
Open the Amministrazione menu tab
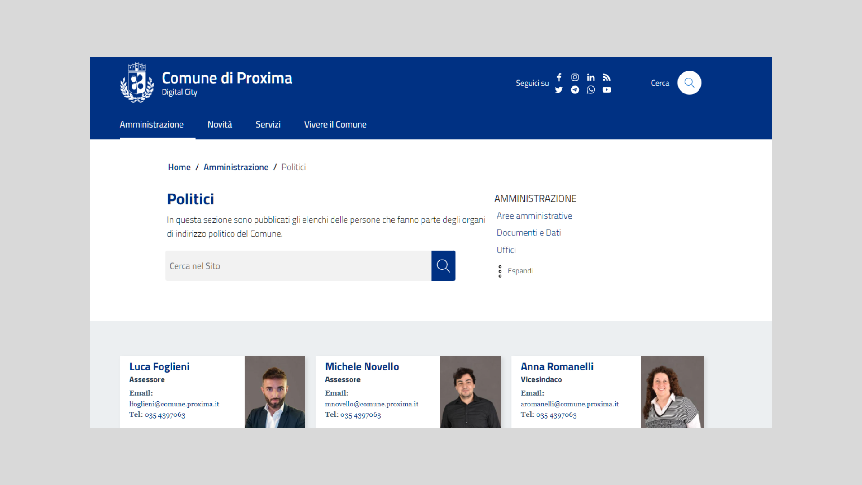click(x=152, y=124)
